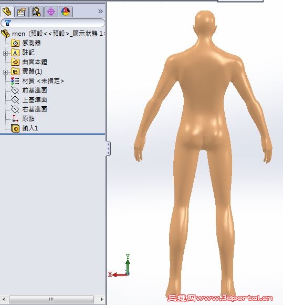Open the DisplayManager appearance tab

(x=66, y=12)
